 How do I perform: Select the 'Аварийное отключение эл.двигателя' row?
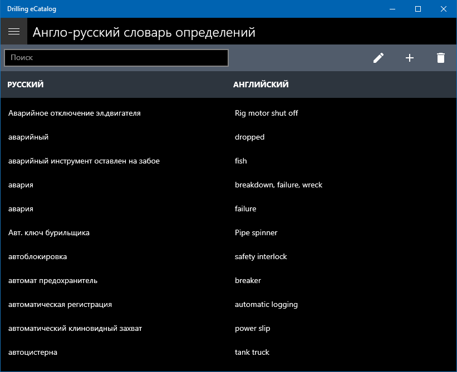click(75, 113)
